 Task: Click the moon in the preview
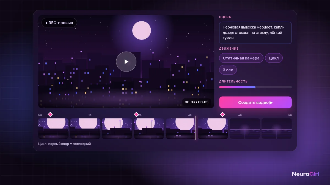[x=142, y=30]
